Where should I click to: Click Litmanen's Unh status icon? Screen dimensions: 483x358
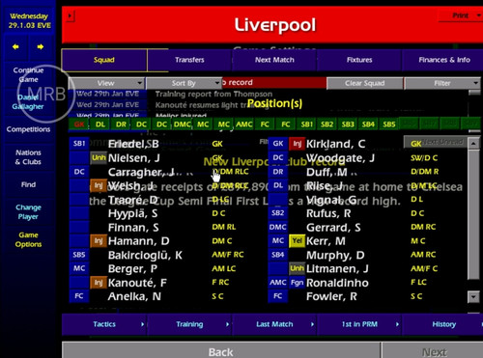[297, 268]
